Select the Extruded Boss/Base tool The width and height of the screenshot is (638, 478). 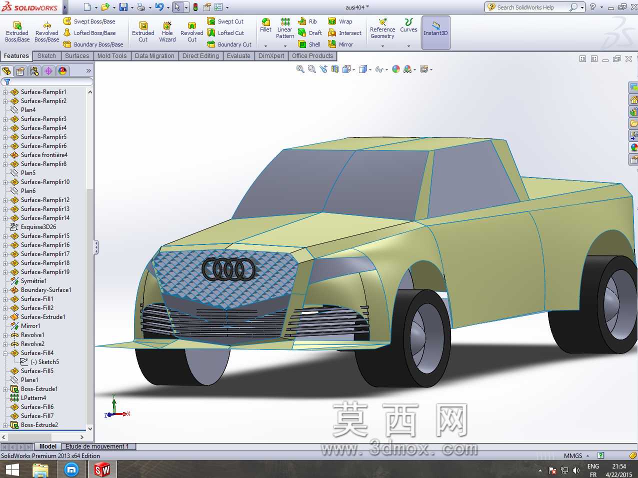point(17,31)
